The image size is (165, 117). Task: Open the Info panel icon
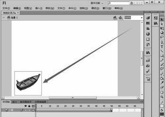pyautogui.click(x=148, y=34)
